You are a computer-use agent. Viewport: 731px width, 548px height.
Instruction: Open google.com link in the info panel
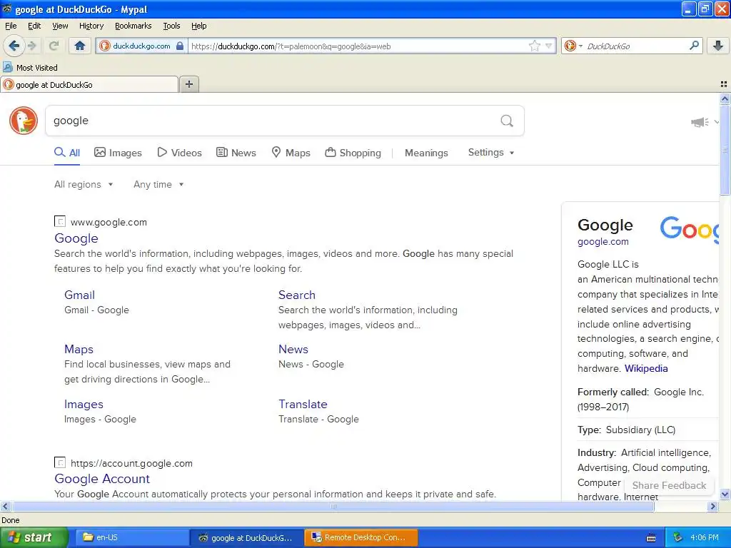click(603, 241)
